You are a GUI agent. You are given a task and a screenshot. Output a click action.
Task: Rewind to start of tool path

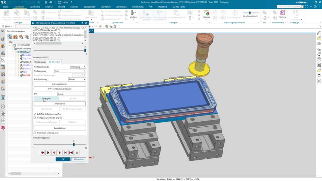pos(42,153)
